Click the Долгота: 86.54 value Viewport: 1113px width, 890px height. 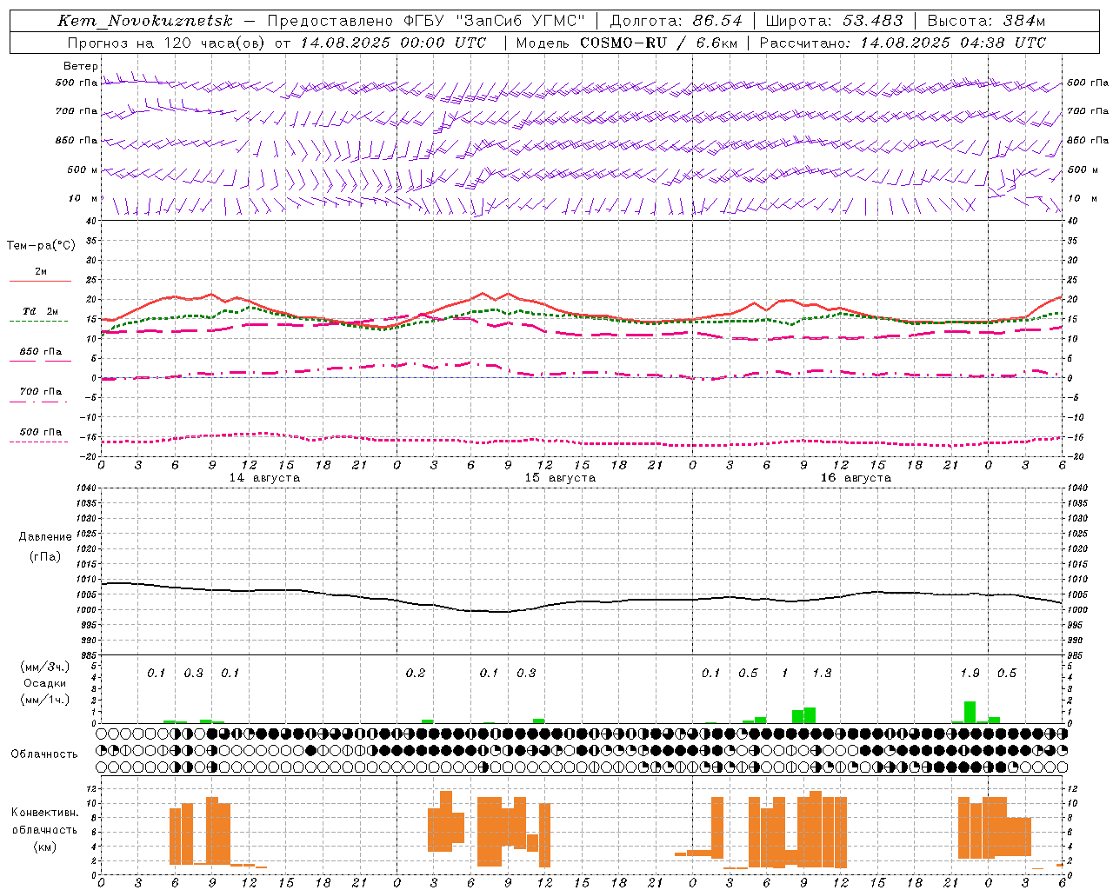tap(676, 21)
